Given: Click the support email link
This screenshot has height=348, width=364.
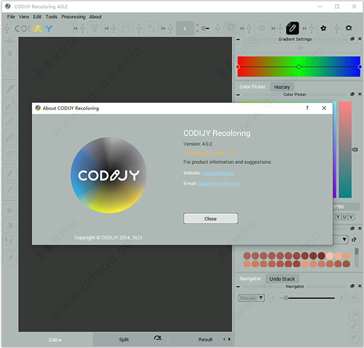Looking at the screenshot, I should pos(219,183).
